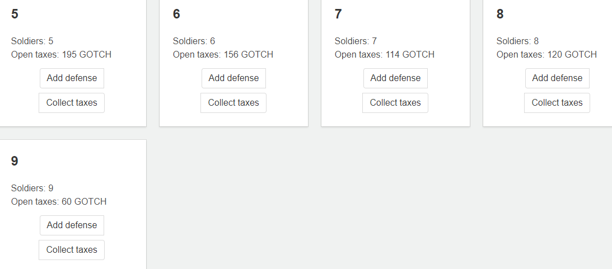This screenshot has width=612, height=269.
Task: Click the card title 9
Action: click(15, 161)
